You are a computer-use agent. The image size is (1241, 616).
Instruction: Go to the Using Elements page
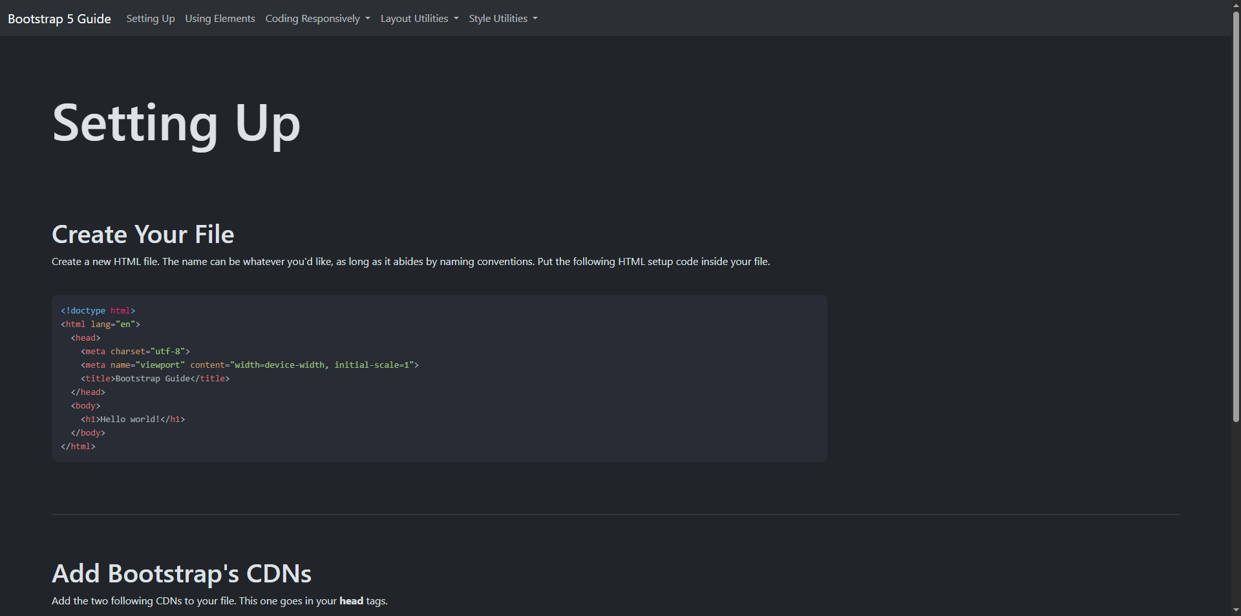[220, 19]
